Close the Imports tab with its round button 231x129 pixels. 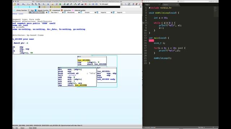(95, 13)
